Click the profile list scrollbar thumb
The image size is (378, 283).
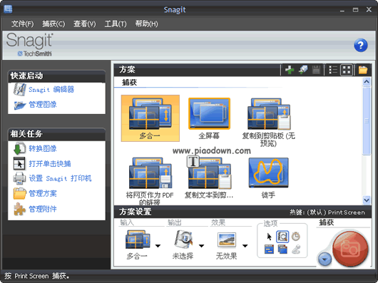pyautogui.click(x=367, y=120)
